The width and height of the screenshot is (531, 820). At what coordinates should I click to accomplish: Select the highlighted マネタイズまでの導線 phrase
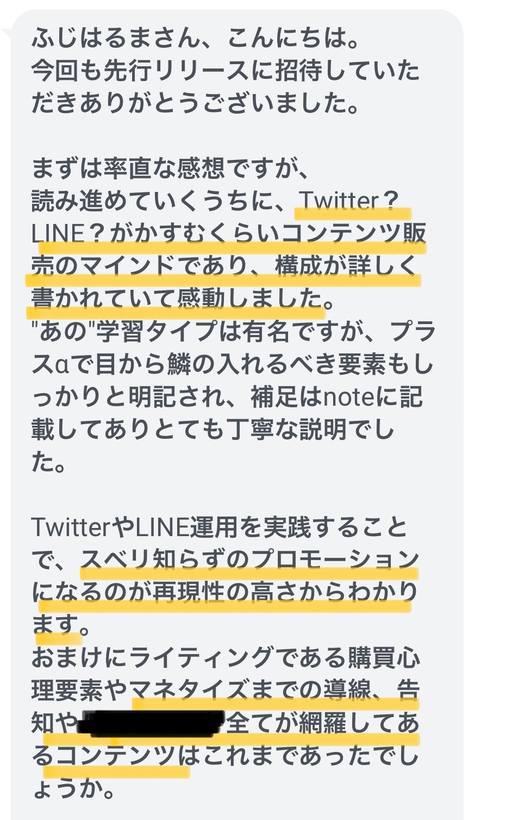(251, 690)
